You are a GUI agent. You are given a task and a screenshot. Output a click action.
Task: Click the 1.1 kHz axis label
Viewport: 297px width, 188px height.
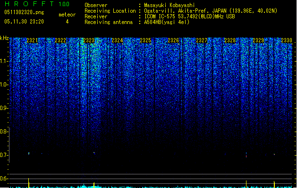point(4,61)
